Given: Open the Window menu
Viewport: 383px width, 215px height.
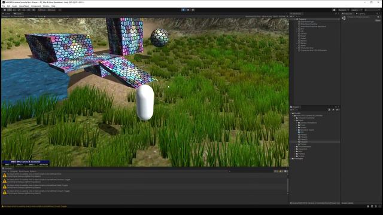Looking at the screenshot, I should coord(46,6).
